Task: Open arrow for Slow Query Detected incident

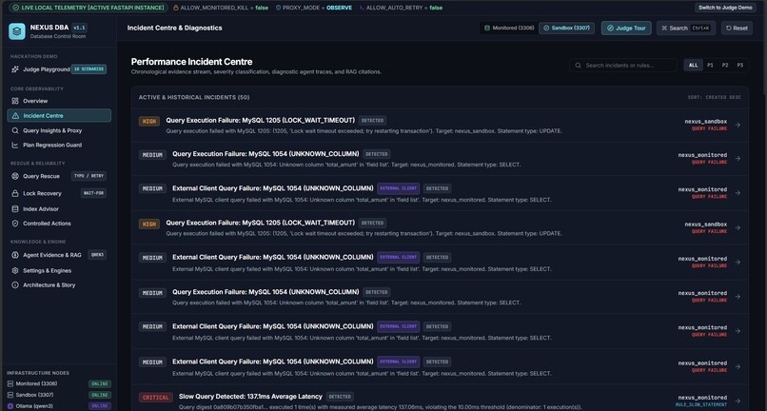Action: [737, 401]
